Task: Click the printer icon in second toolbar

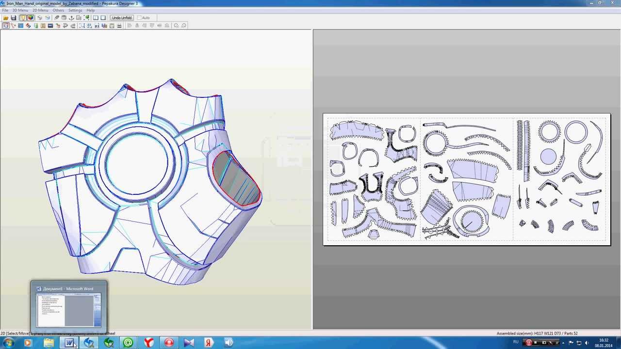Action: 119,26
